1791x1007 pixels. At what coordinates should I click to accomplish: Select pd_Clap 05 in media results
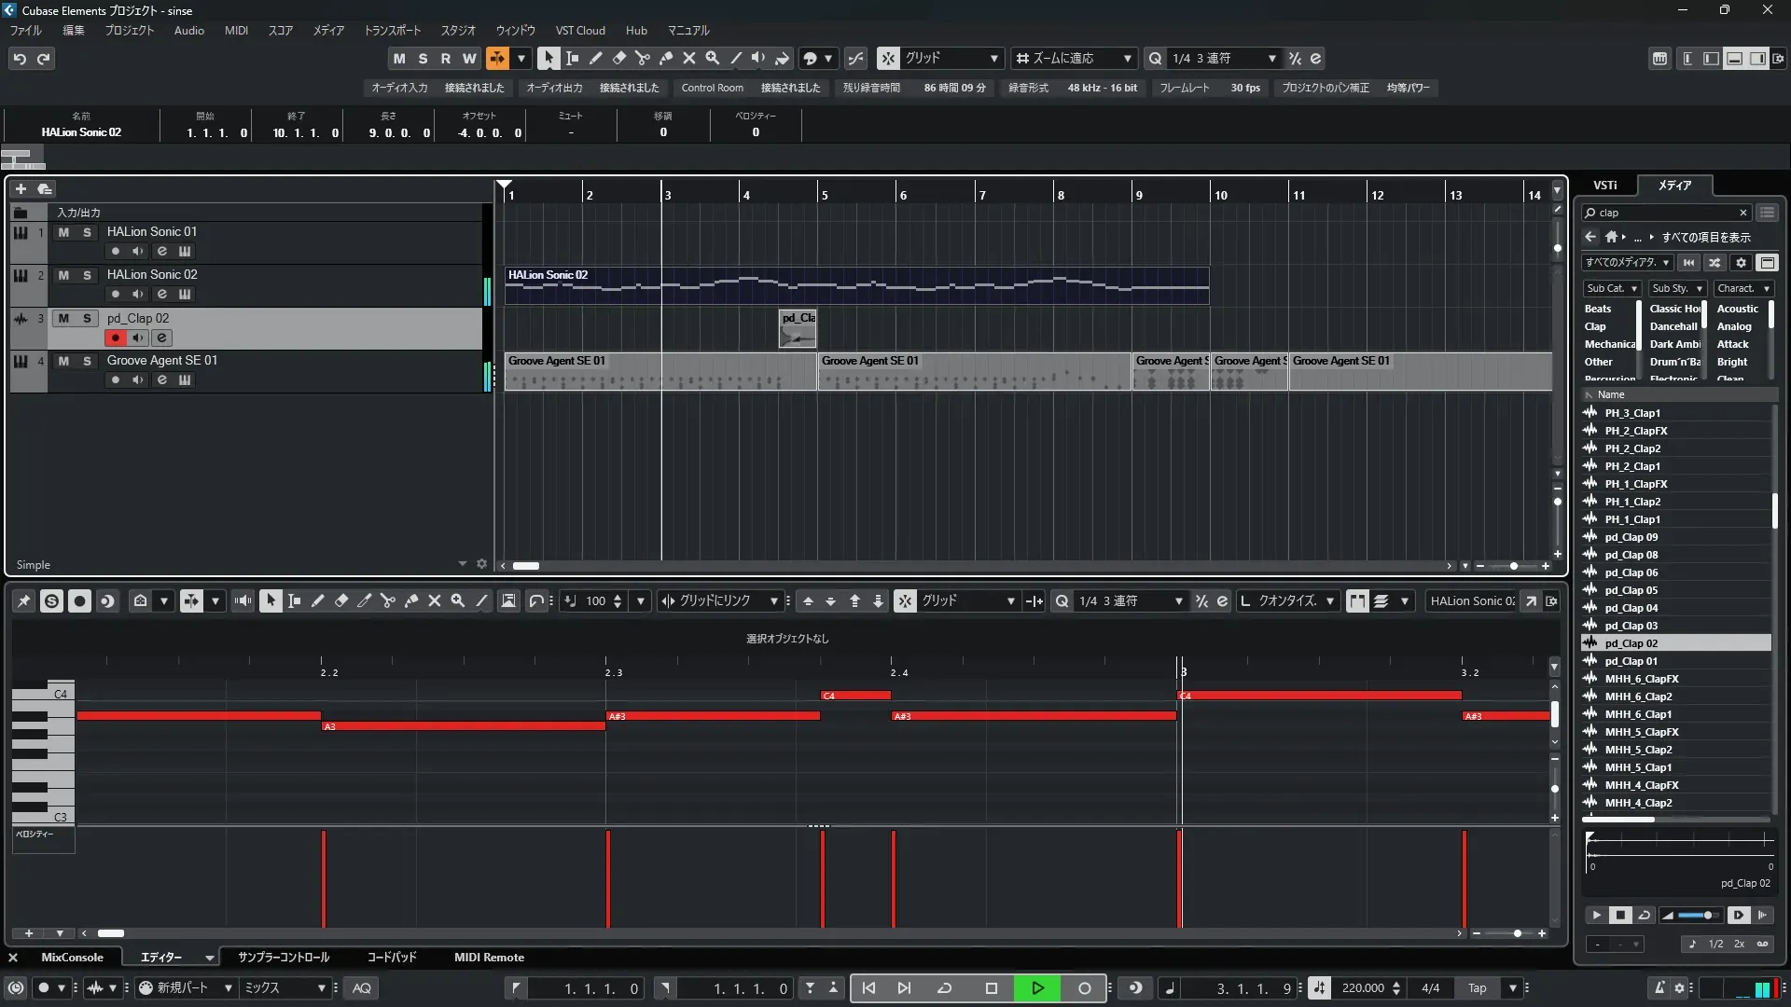pos(1631,590)
